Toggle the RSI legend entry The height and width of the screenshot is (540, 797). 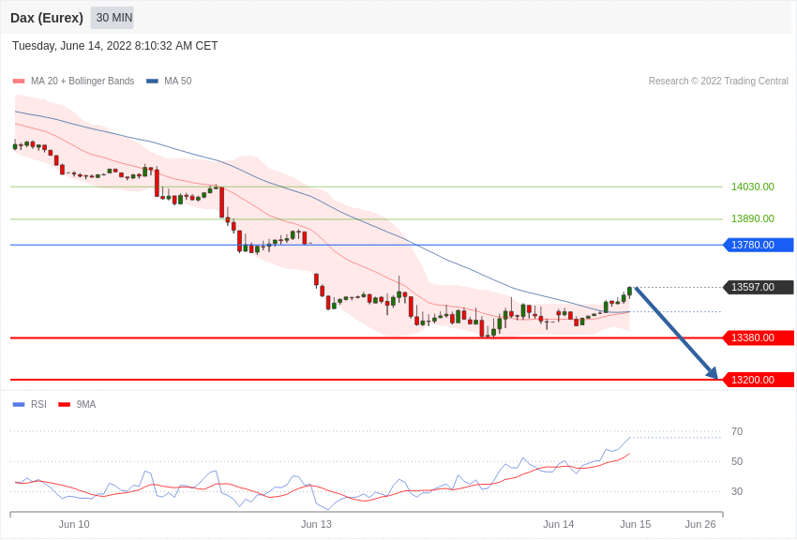pos(30,404)
